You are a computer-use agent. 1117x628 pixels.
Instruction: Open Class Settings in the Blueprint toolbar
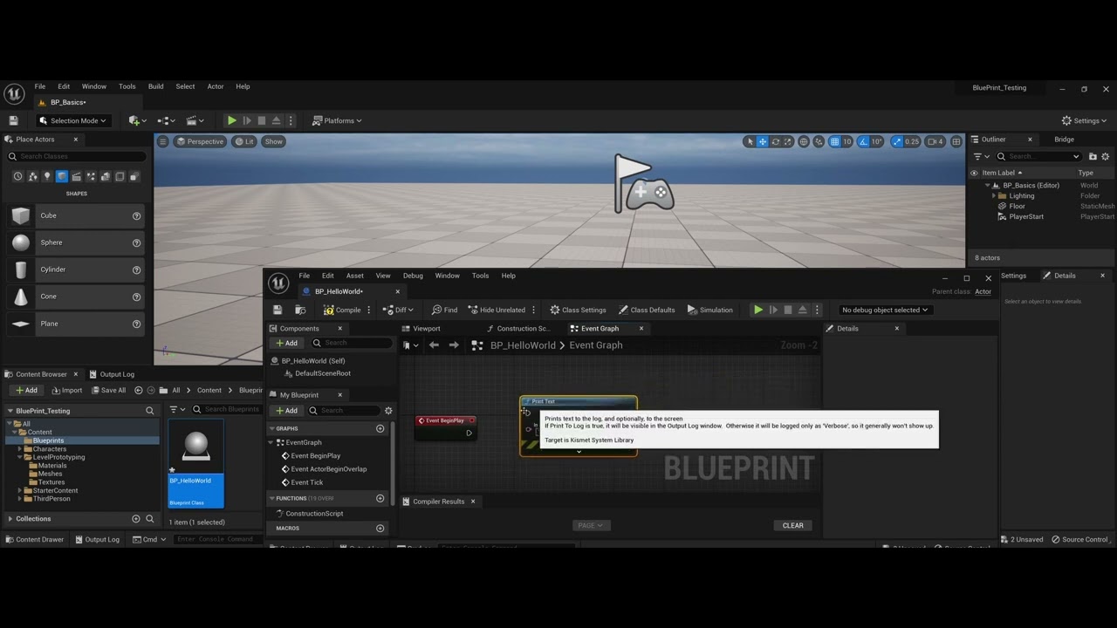click(578, 310)
